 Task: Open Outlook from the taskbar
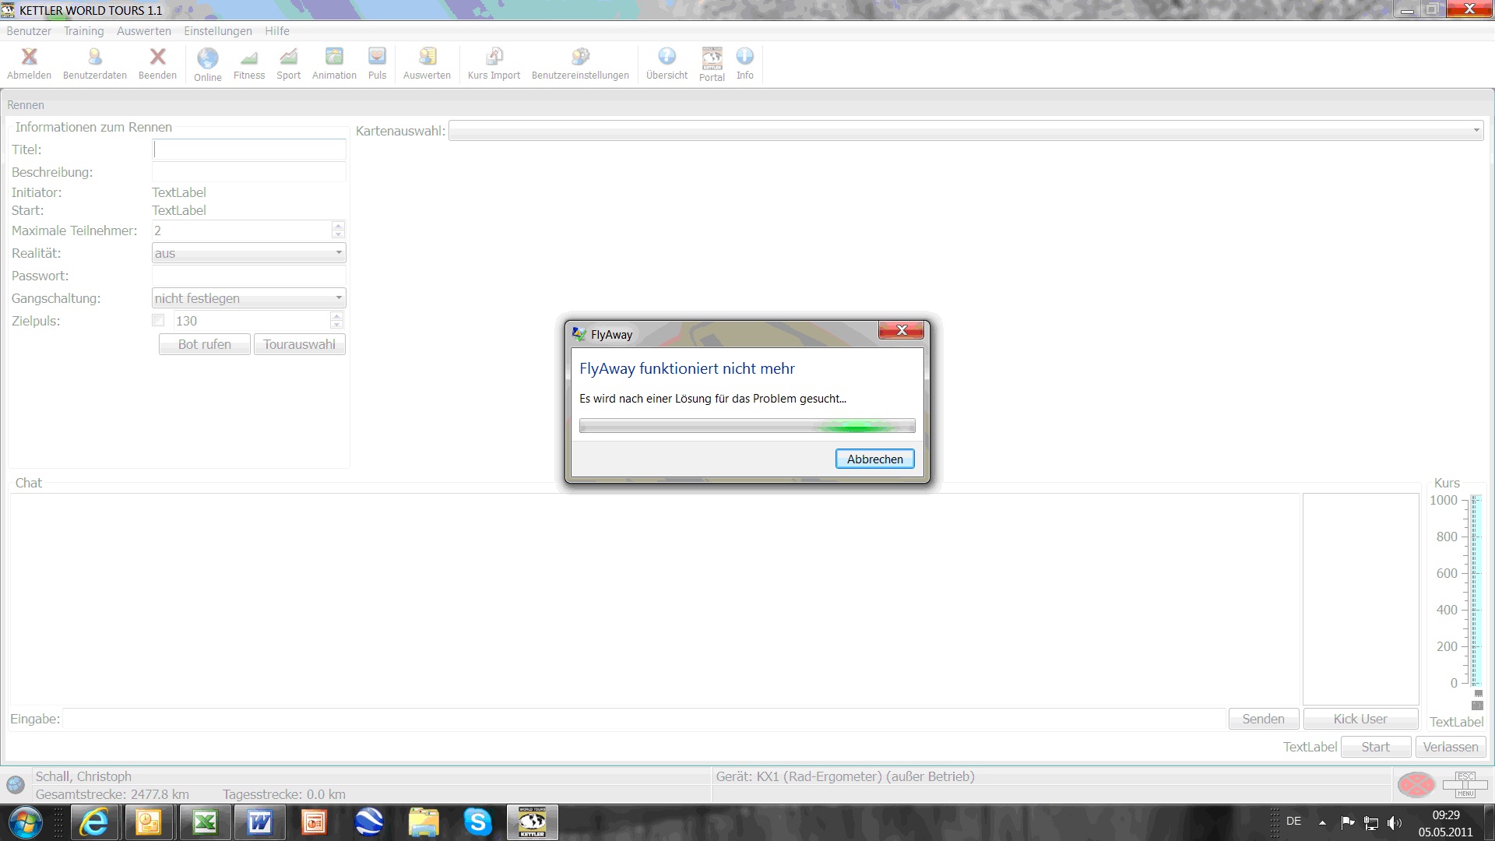click(x=149, y=822)
